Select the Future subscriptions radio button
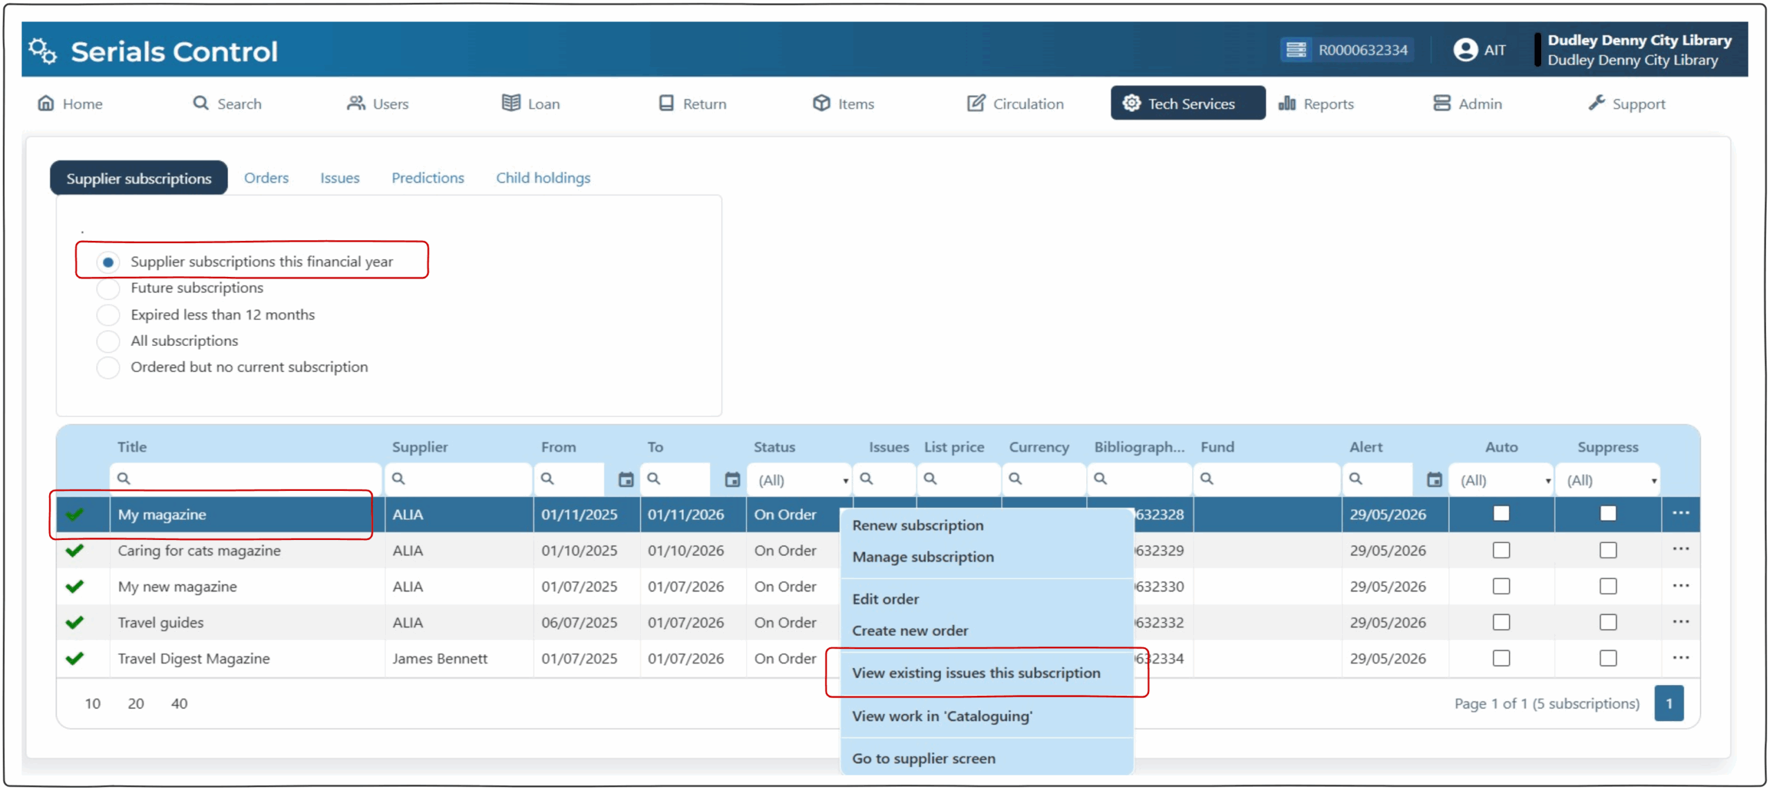Image resolution: width=1770 pixels, height=790 pixels. click(x=108, y=288)
